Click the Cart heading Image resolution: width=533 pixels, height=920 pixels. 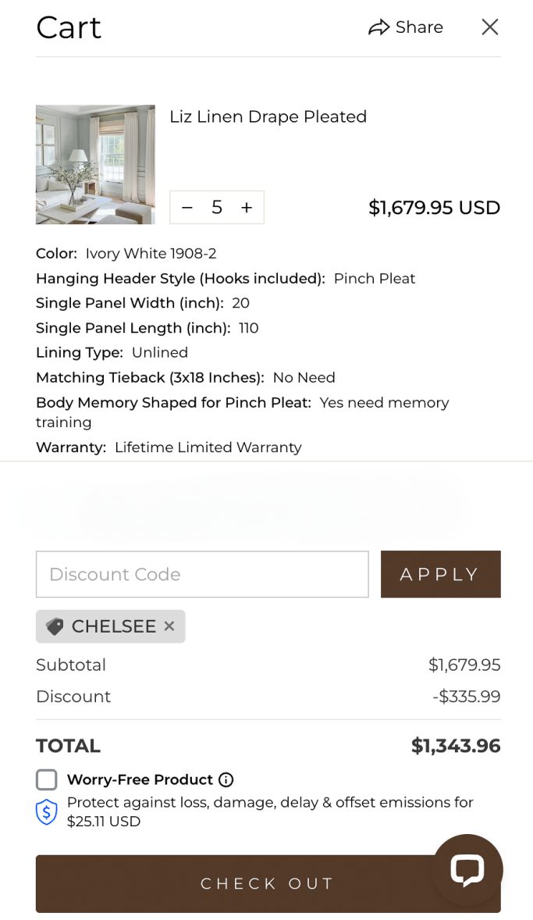coord(68,27)
